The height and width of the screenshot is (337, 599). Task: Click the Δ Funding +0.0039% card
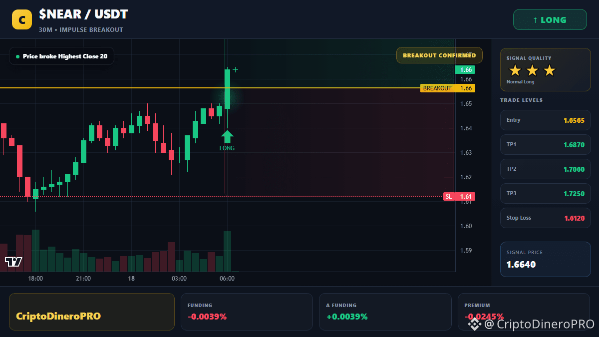[385, 312]
